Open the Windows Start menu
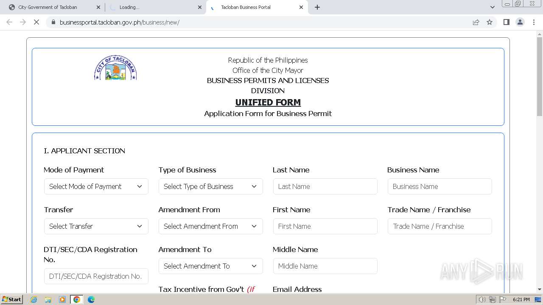The width and height of the screenshot is (543, 305). pos(12,299)
